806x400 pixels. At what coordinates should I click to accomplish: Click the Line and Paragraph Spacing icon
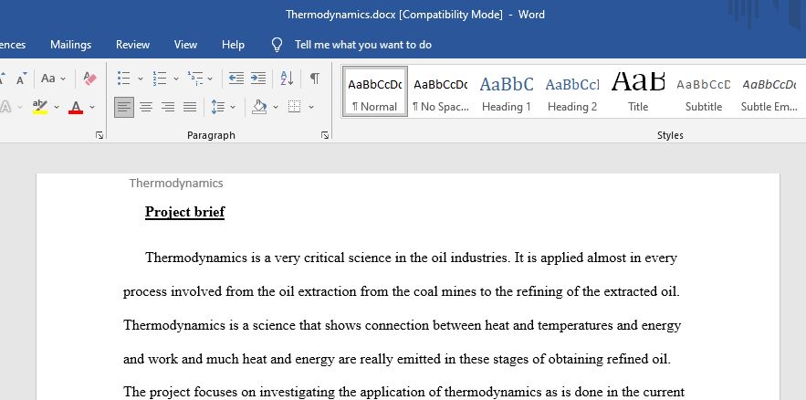coord(218,107)
